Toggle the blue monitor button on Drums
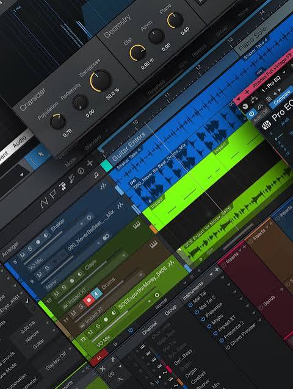The image size is (293, 389). pyautogui.click(x=96, y=293)
